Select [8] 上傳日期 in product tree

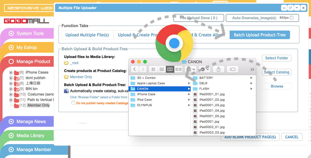pos(33,83)
